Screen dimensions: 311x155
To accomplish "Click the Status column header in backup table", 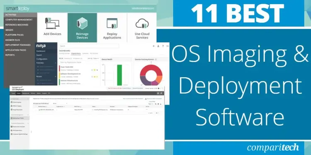I will pyautogui.click(x=94, y=107).
